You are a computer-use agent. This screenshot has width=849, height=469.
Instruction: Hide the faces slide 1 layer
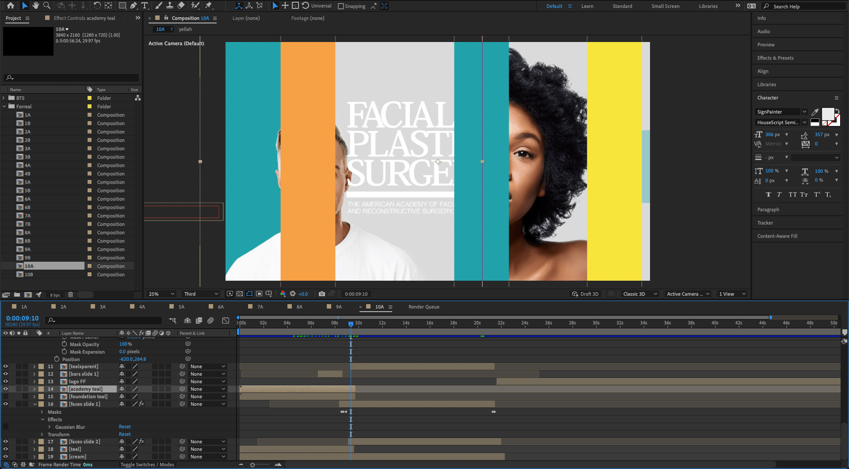coord(6,404)
